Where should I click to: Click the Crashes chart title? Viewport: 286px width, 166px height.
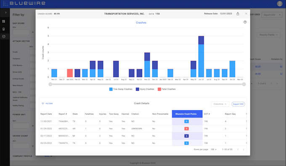click(x=141, y=23)
